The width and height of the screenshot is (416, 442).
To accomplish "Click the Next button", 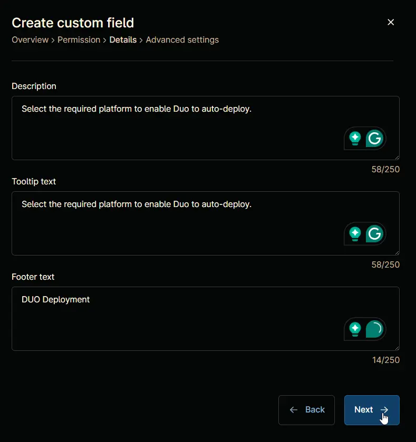I will click(372, 410).
